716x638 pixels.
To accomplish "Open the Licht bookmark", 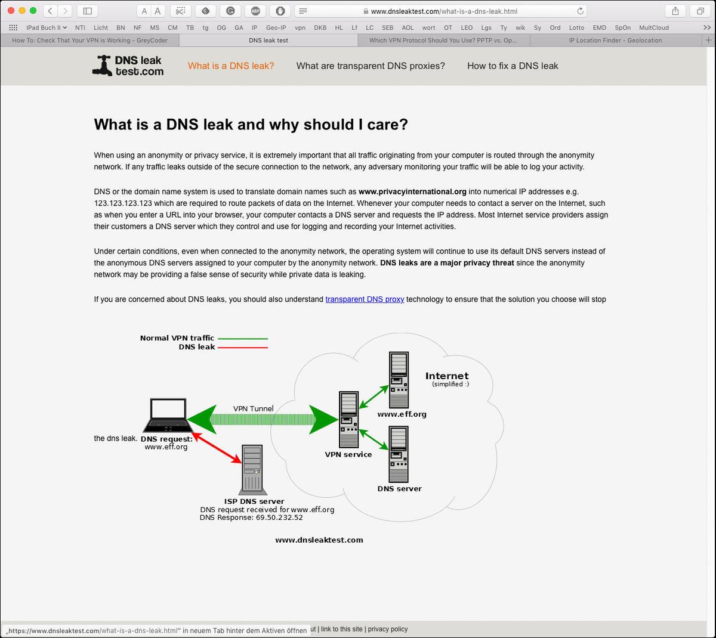I will coord(101,27).
